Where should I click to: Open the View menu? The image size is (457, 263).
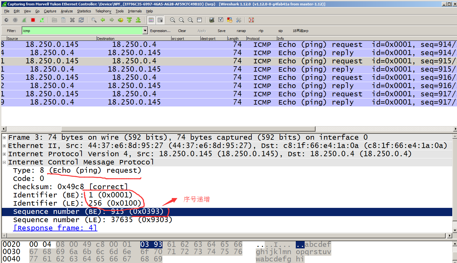(x=28, y=11)
